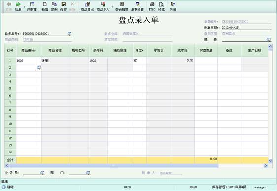
Task: Click the status bar info icon
Action: tap(4, 187)
